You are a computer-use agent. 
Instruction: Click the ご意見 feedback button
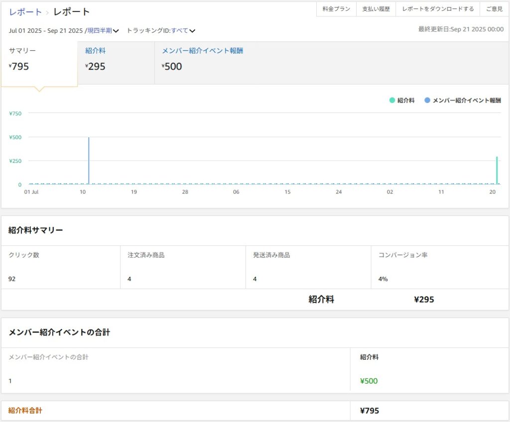[494, 9]
